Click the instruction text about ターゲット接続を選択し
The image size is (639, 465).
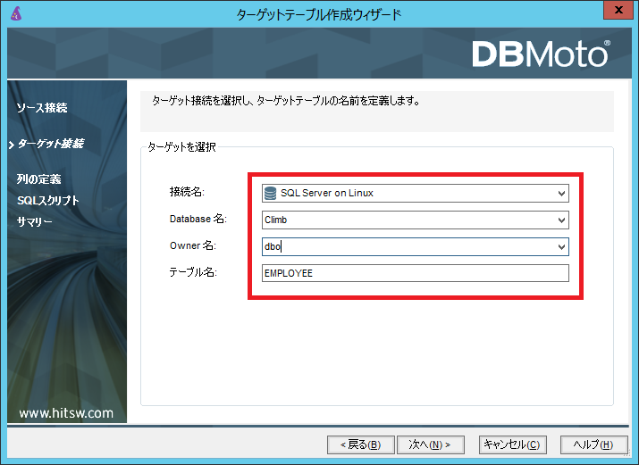click(x=286, y=101)
